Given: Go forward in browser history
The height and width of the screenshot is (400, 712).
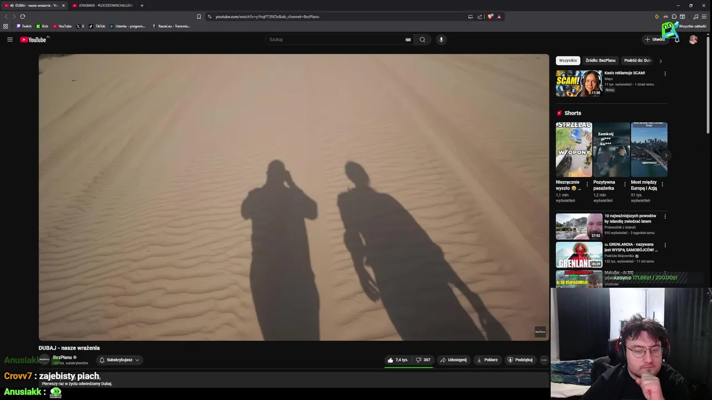Looking at the screenshot, I should [13, 17].
